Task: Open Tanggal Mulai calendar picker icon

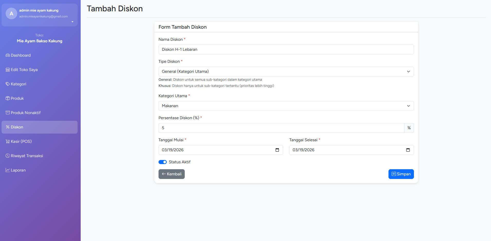Action: point(277,150)
